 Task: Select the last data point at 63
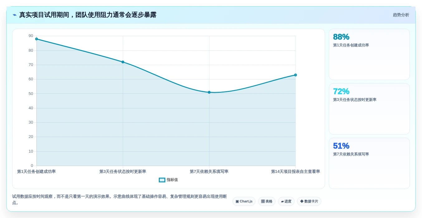(295, 75)
